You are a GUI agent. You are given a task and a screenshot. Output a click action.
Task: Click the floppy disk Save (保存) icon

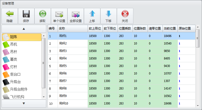click(26, 14)
